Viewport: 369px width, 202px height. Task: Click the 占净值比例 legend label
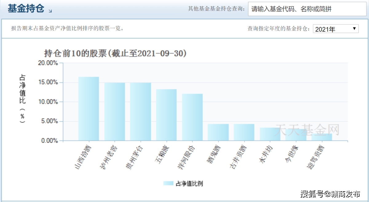point(189,184)
